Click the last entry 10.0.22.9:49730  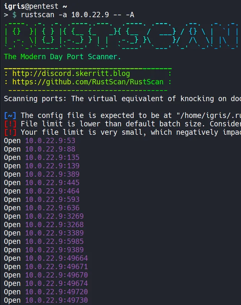pos(57,300)
